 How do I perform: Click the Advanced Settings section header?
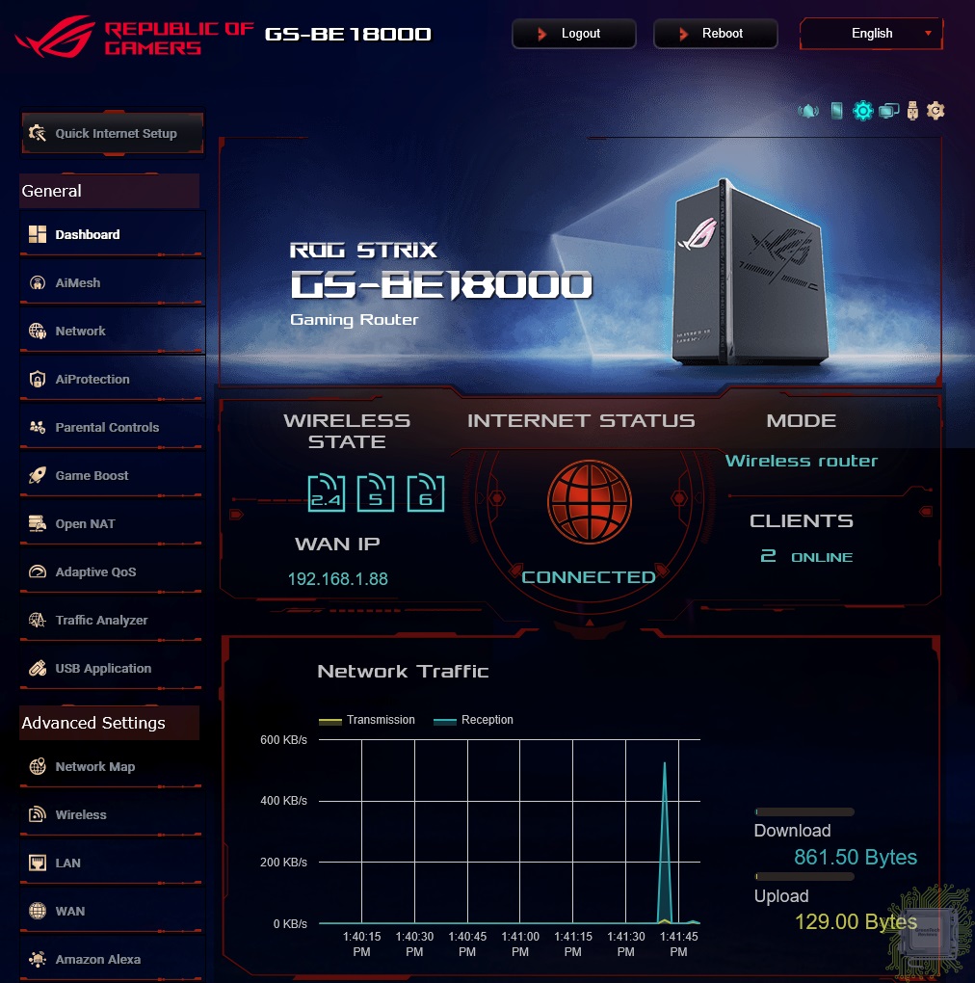[x=110, y=723]
